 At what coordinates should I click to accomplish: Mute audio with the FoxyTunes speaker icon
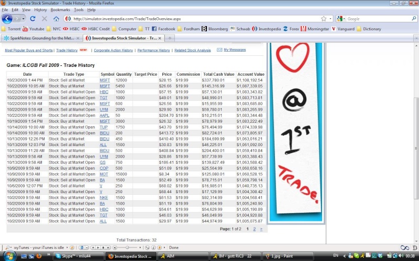pyautogui.click(x=115, y=247)
